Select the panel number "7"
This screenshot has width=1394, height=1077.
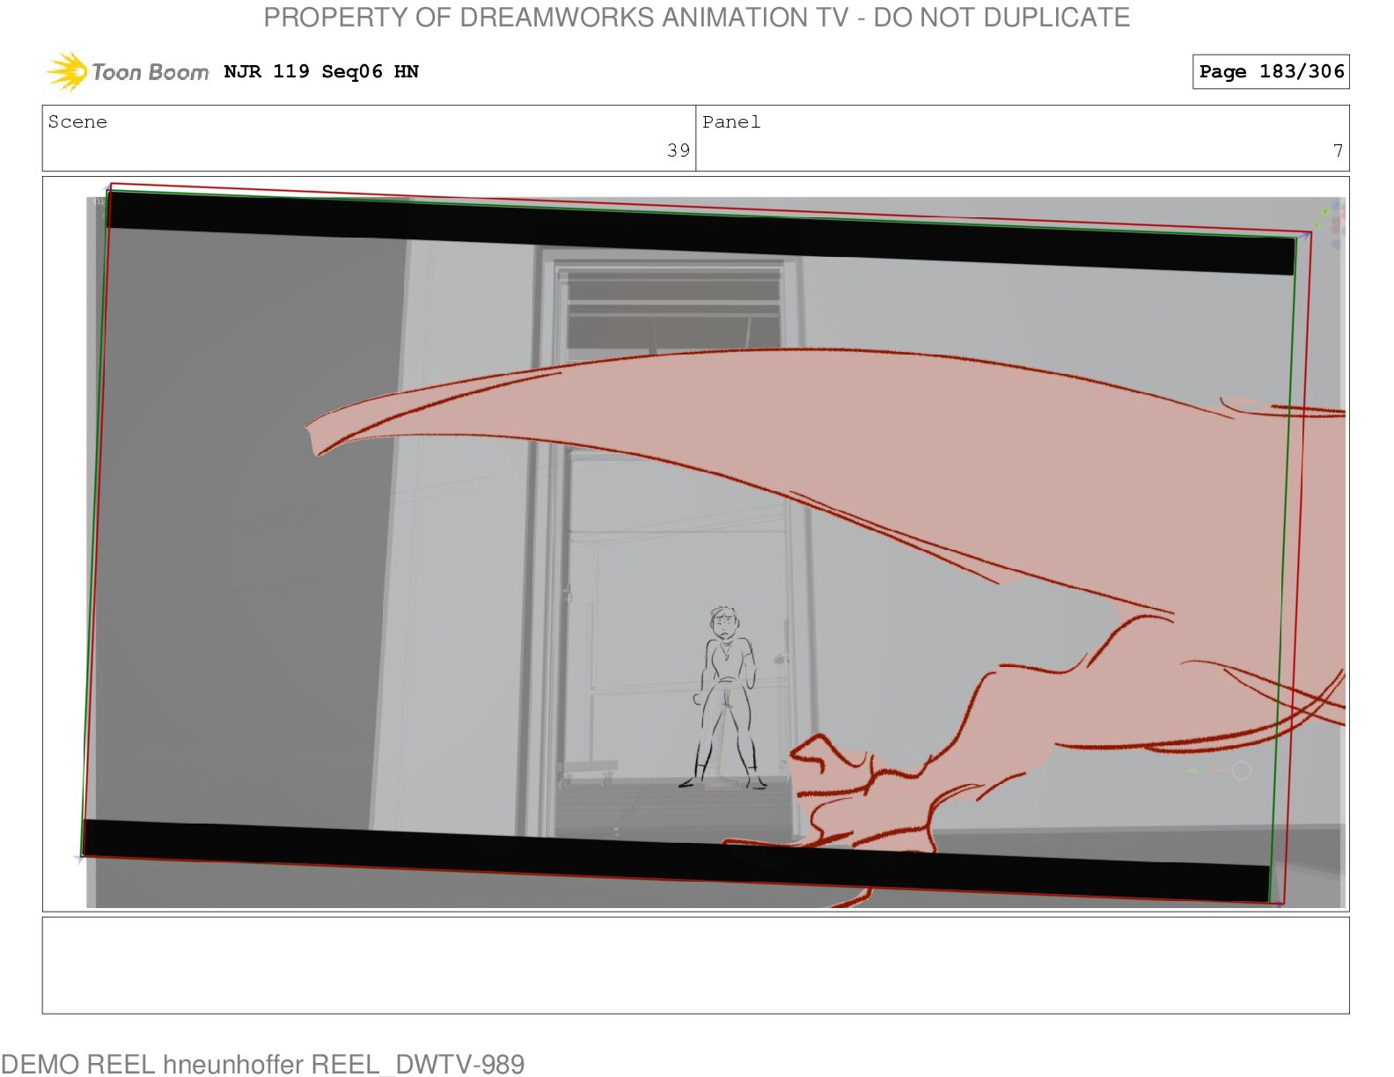coord(1338,150)
